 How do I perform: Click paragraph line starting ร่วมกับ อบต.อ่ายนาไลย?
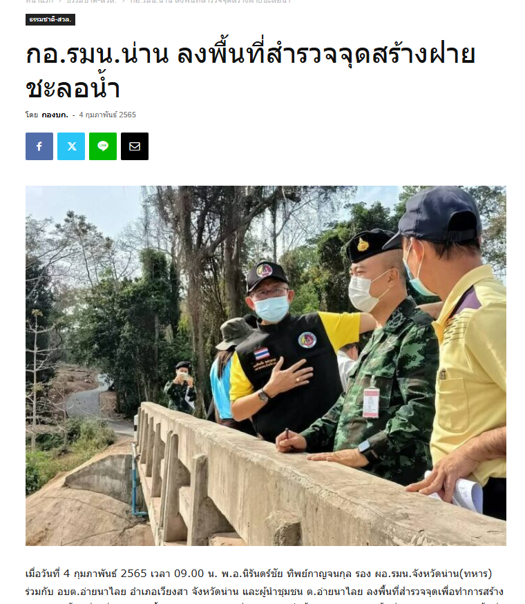pos(264,592)
